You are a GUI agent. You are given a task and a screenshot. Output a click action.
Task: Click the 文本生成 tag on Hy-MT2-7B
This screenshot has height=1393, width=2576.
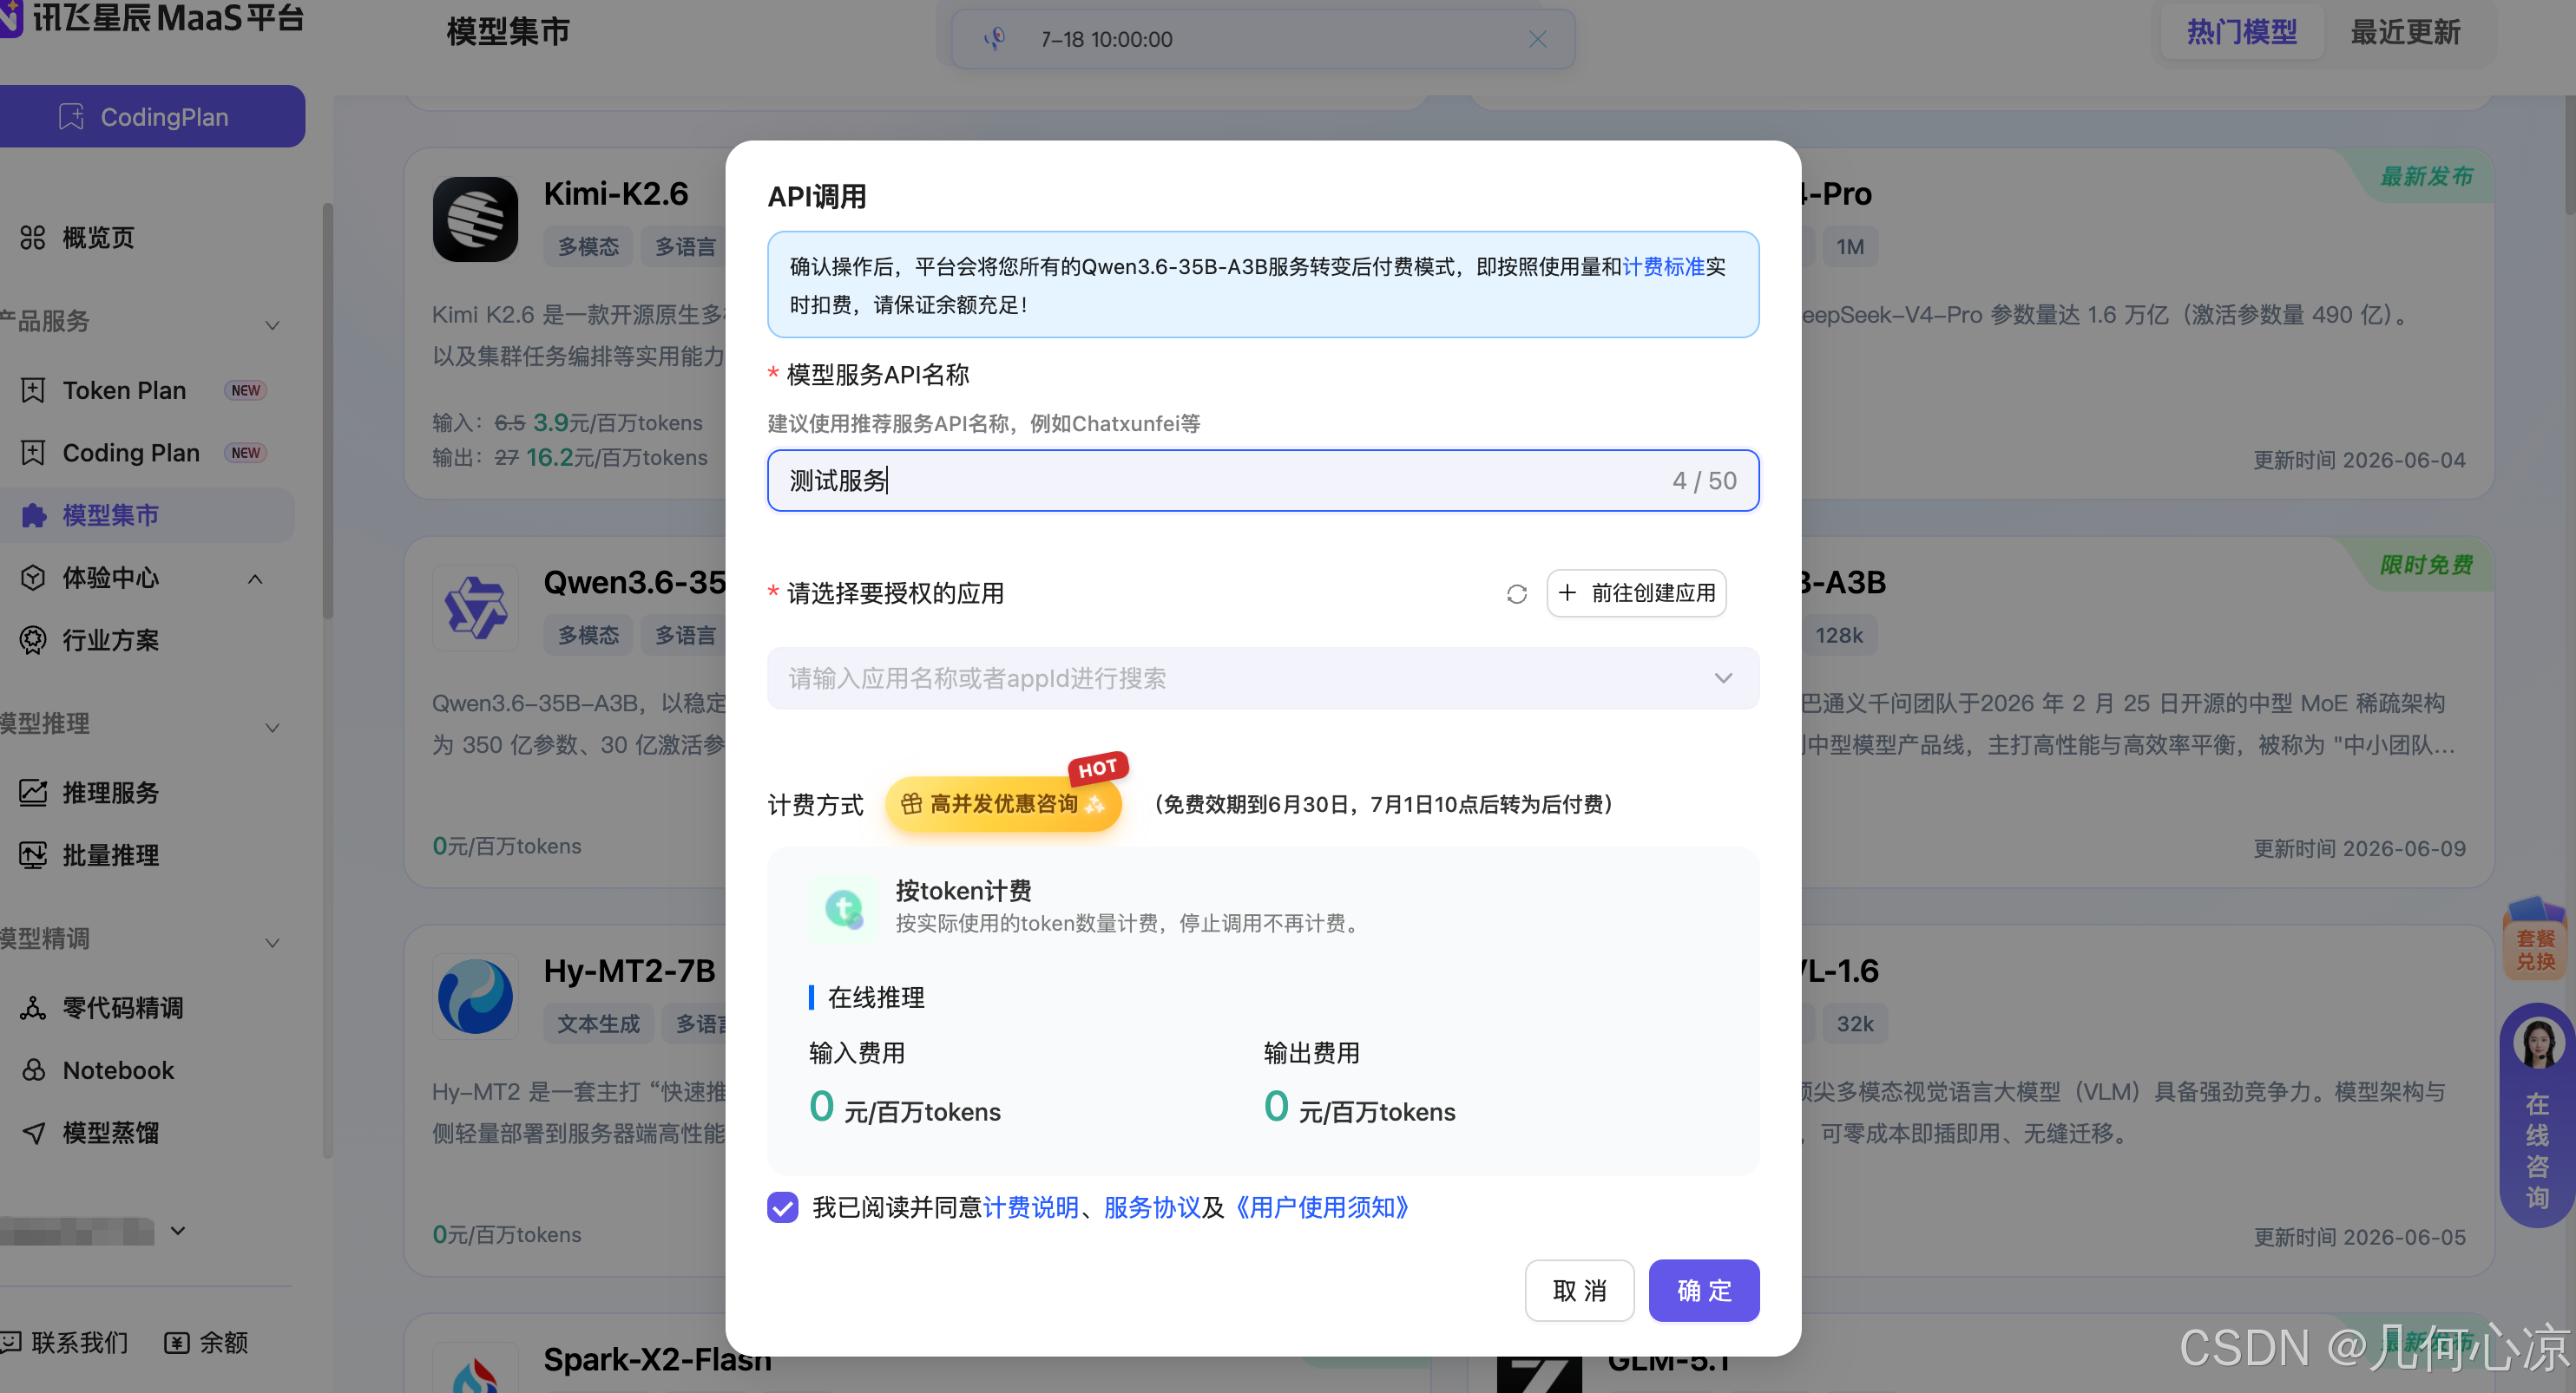[598, 1024]
